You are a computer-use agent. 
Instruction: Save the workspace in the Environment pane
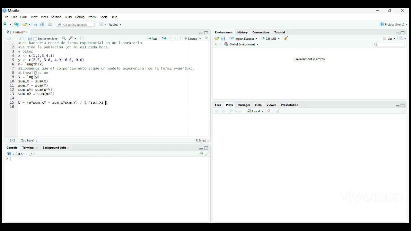click(x=223, y=38)
